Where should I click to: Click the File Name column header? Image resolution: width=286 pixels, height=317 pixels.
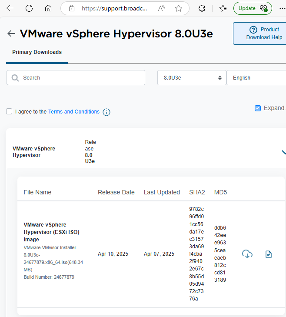click(37, 192)
